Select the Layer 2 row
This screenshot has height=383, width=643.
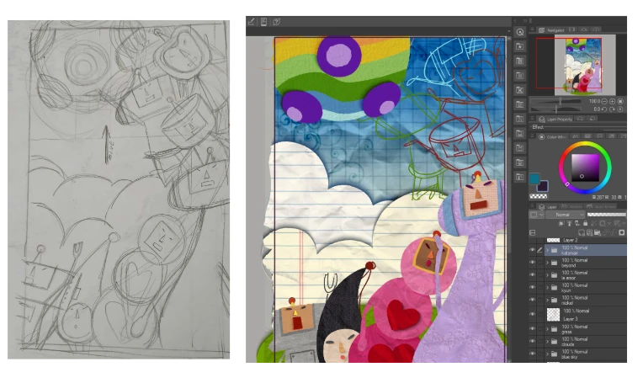click(577, 240)
